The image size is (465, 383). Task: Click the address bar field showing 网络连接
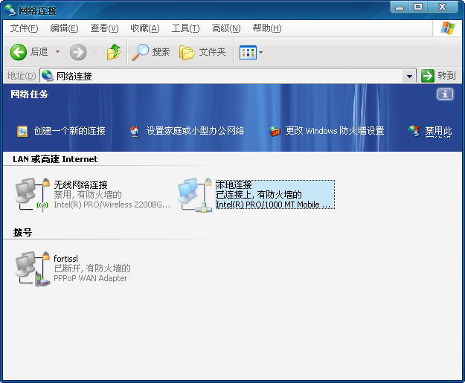click(x=223, y=76)
